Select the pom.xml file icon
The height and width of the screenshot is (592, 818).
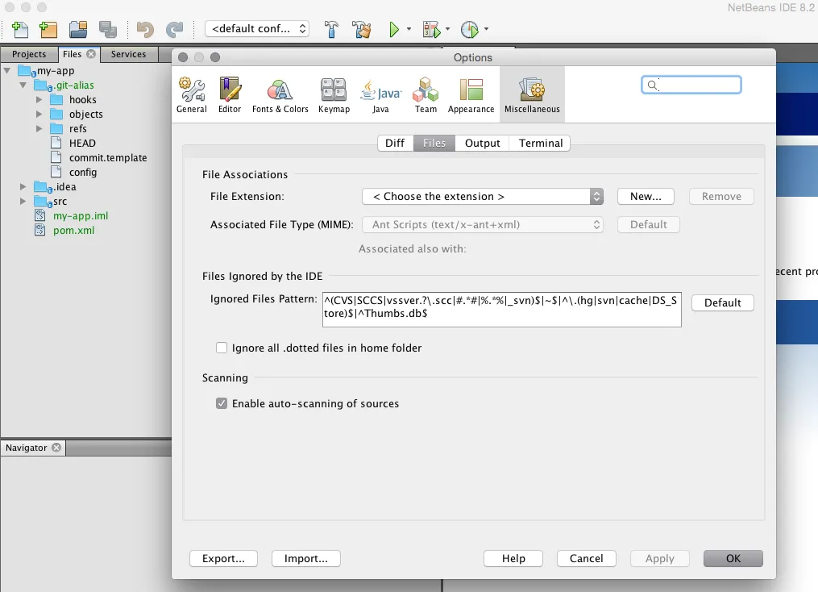coord(39,230)
